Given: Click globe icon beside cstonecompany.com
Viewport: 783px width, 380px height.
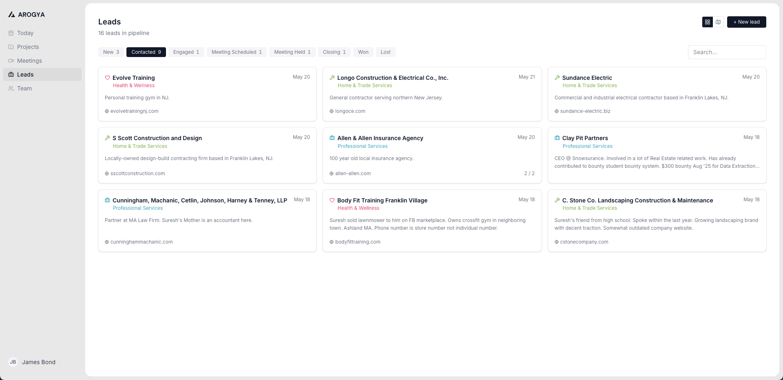Looking at the screenshot, I should coord(557,242).
